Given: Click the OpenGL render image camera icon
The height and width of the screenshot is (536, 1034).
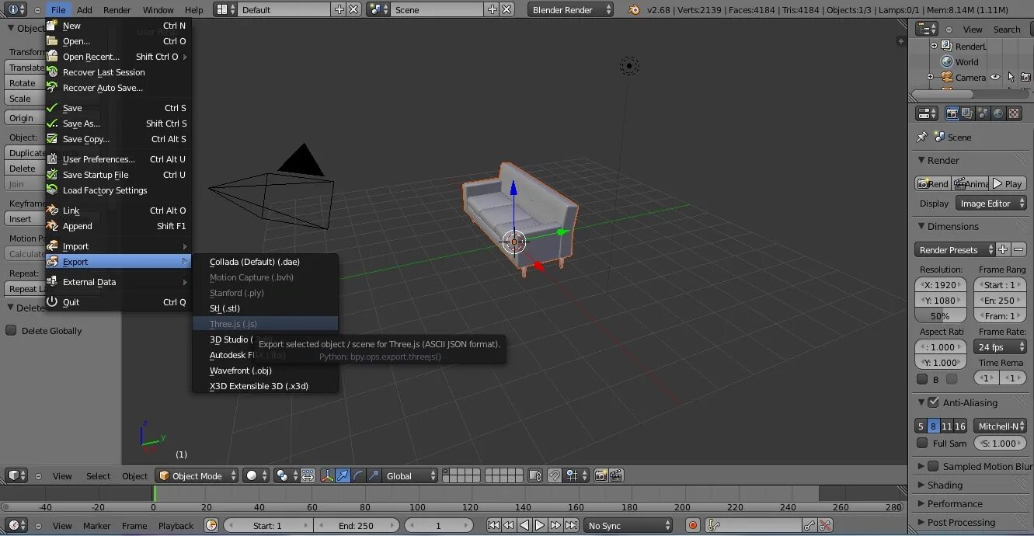Looking at the screenshot, I should pos(601,475).
